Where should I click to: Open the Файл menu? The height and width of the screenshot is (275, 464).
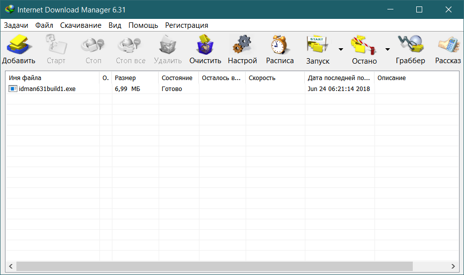coord(44,25)
